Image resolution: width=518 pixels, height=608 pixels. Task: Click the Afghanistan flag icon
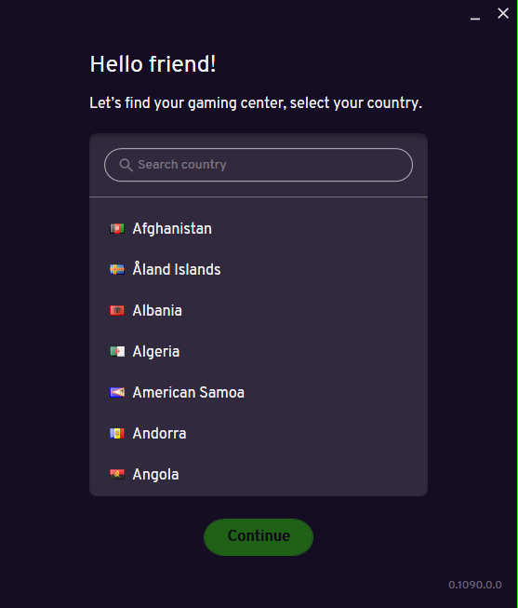[x=117, y=228]
